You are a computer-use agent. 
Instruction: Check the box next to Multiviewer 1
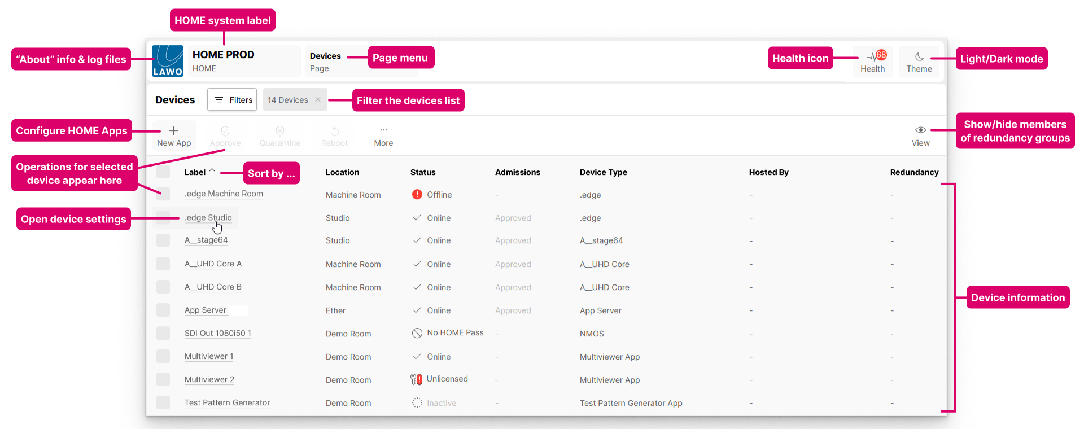pos(163,356)
